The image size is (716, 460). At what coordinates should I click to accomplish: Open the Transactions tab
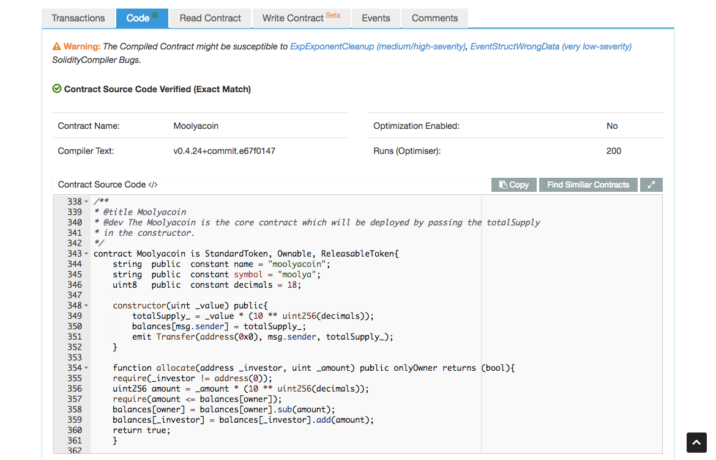tap(78, 18)
